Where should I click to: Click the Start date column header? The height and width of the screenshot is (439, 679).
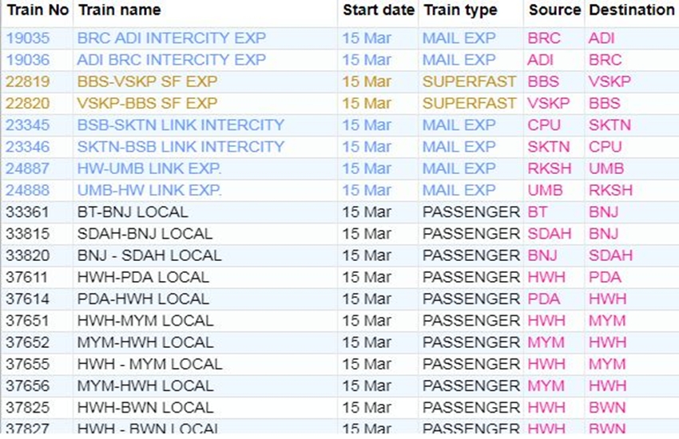pyautogui.click(x=379, y=10)
